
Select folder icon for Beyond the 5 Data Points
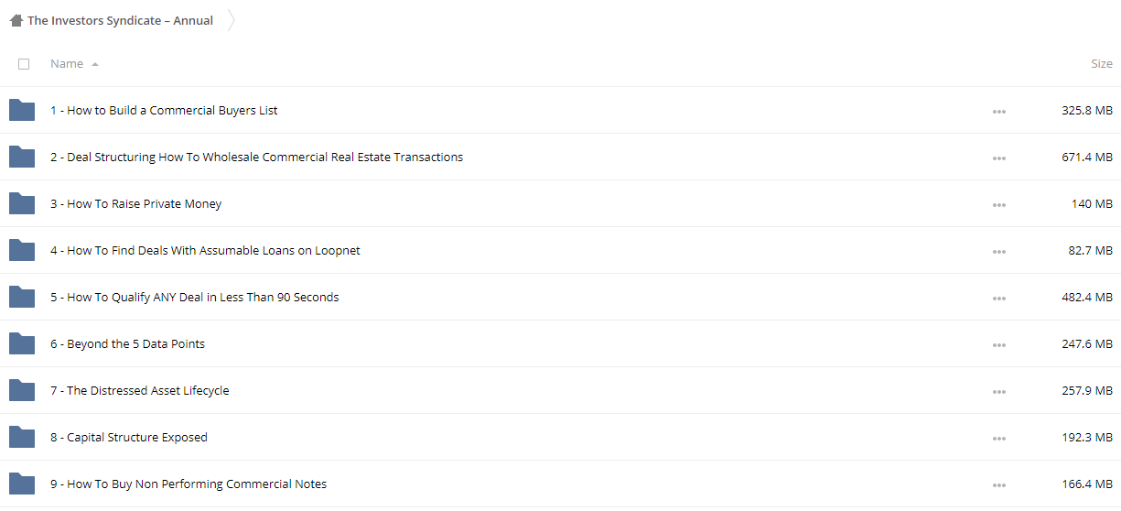21,343
